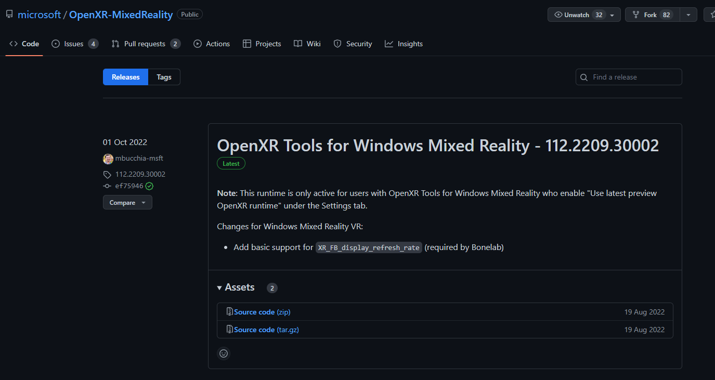Switch to the Tags view
715x380 pixels.
coord(164,77)
